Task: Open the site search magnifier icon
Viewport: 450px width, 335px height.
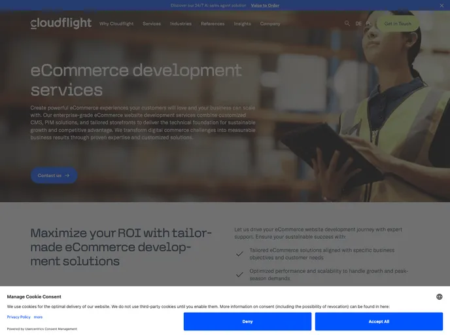Action: point(347,24)
